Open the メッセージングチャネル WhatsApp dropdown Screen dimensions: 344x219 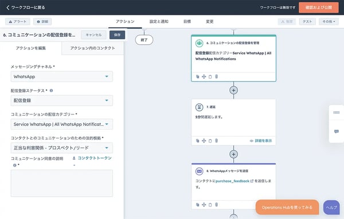coord(62,76)
